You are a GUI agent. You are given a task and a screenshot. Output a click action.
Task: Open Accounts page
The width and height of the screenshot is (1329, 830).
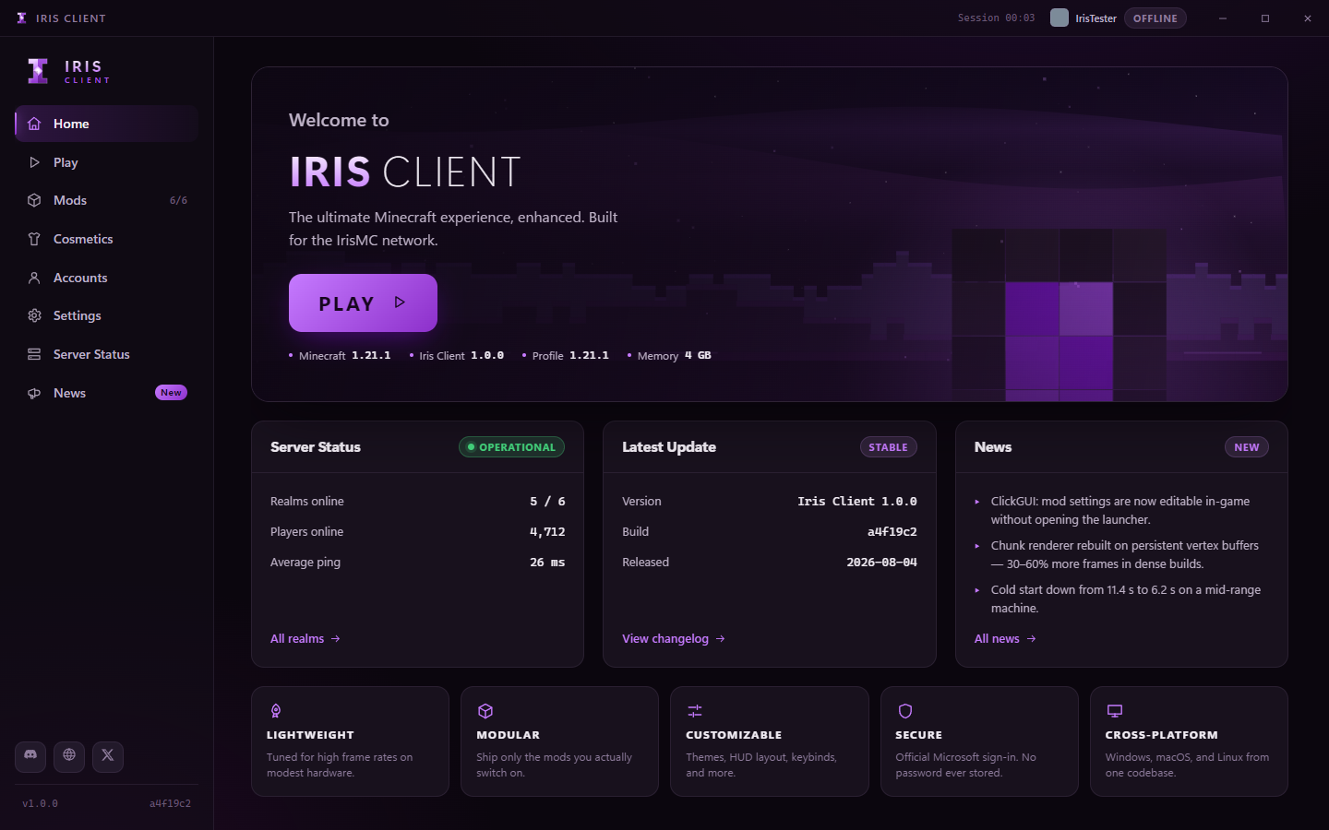click(x=107, y=278)
